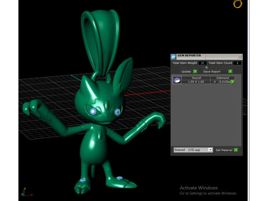Click the 0.015tw weight cell
The image size is (268, 201).
point(224,82)
